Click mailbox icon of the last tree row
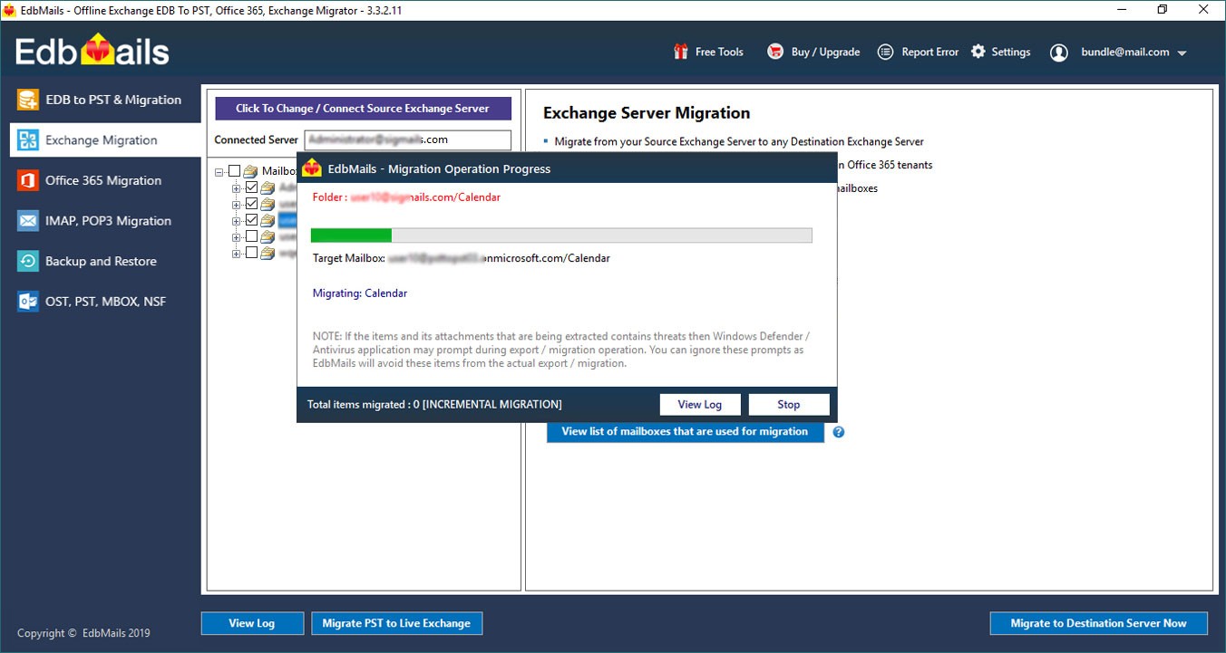 268,253
